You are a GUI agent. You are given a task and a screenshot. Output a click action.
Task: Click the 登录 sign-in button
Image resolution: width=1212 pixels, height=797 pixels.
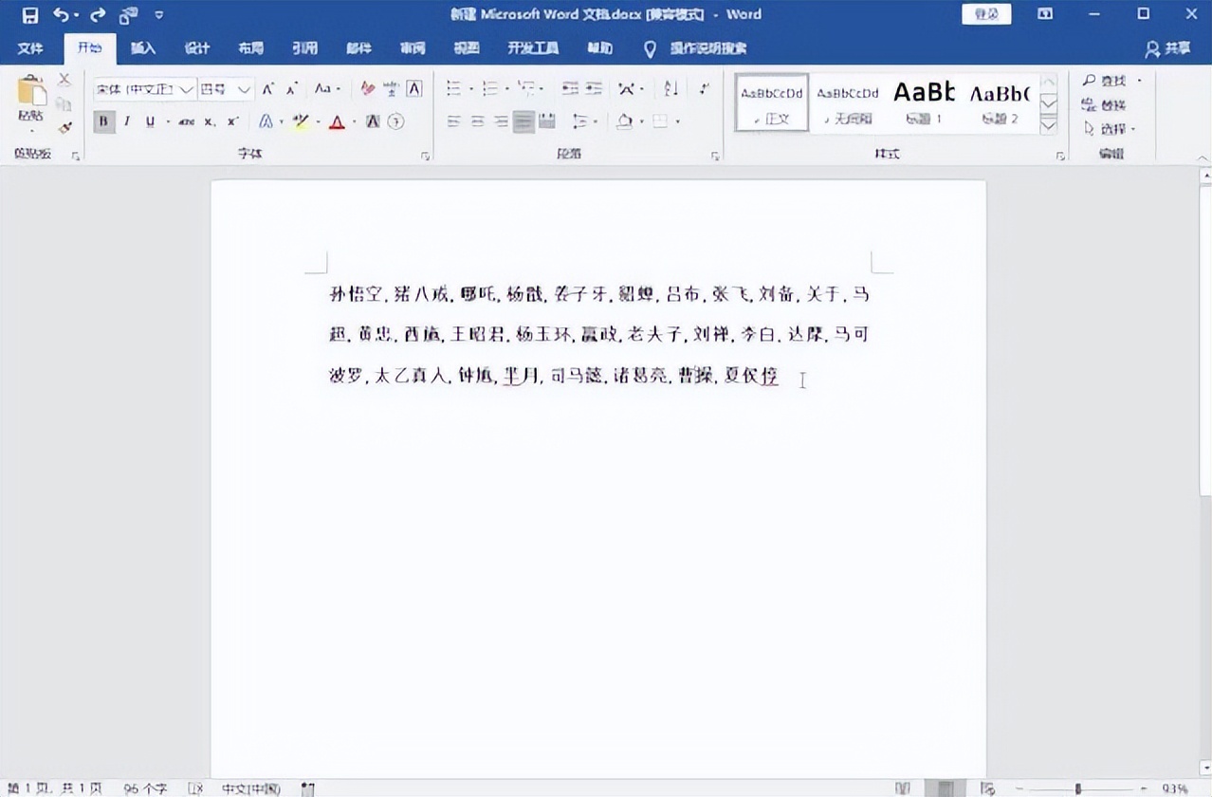coord(986,13)
